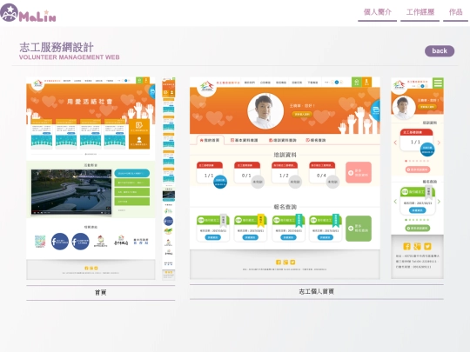470x352 pixels.
Task: Select the 報名查詢 tab in the mockup
Action: point(316,140)
